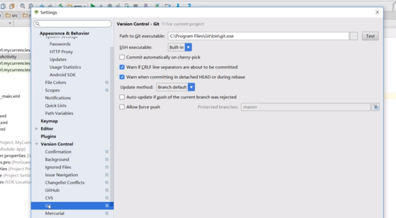Click the project-level icon beside Mercurial
Viewport: 396px width, 218px height.
pos(107,213)
